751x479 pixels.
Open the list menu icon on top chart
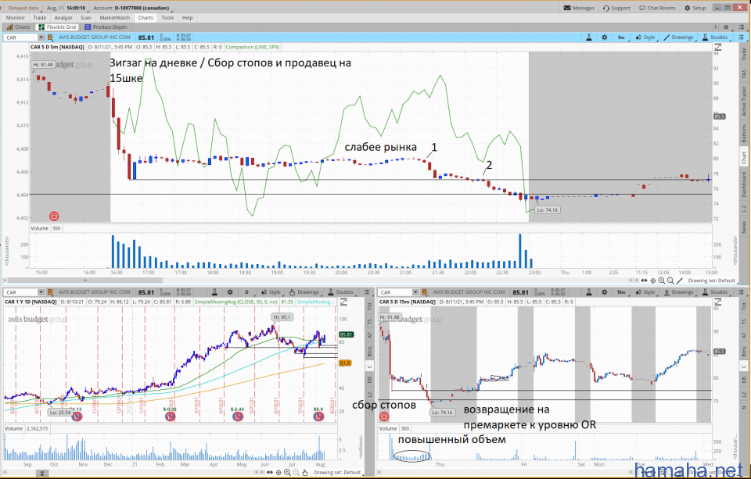click(x=741, y=38)
